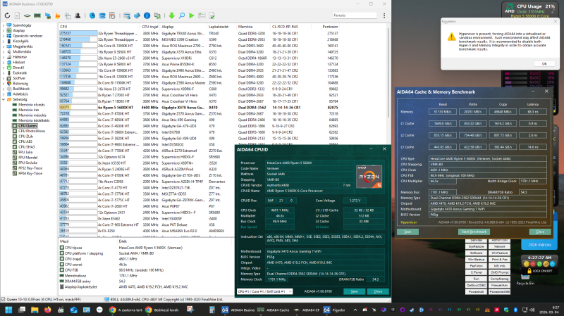Click the report with green check icon
This screenshot has width=564, height=316.
[x=212, y=15]
